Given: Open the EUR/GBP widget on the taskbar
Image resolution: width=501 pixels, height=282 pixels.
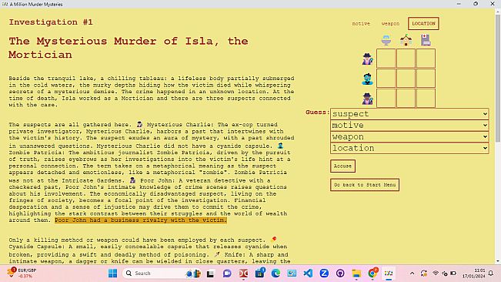Looking at the screenshot, I should coord(22,273).
